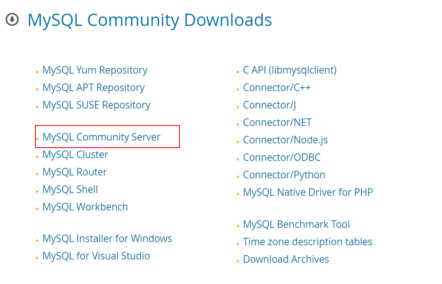Viewport: 442px width, 284px height.
Task: Open MySQL Native Driver for PHP
Action: [x=308, y=192]
